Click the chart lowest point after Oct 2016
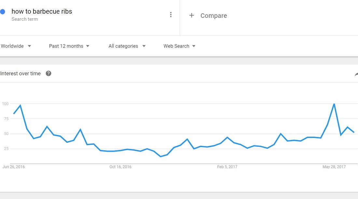Image resolution: width=358 pixels, height=199 pixels. click(160, 156)
